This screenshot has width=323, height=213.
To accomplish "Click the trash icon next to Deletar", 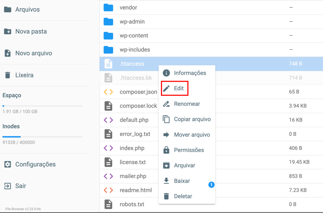I will click(x=167, y=196).
